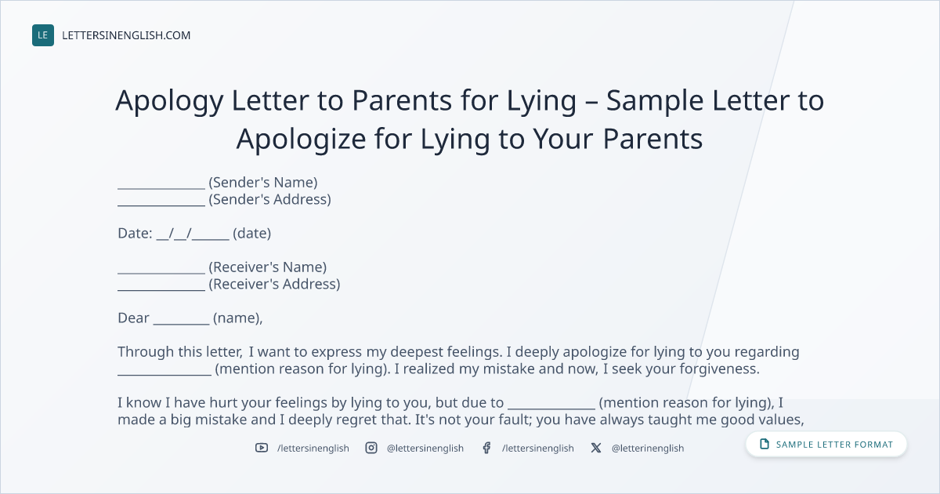The width and height of the screenshot is (940, 494).
Task: Click the Apology Letter to Parents title
Action: click(470, 120)
